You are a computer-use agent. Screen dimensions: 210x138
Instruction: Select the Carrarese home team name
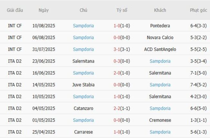83,132
